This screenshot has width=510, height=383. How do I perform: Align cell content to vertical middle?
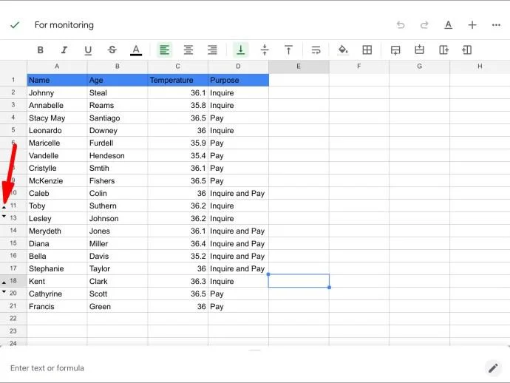pos(265,50)
